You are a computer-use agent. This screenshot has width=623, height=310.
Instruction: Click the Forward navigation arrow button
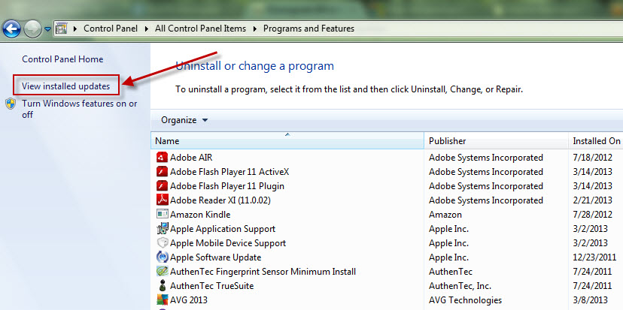coord(32,29)
